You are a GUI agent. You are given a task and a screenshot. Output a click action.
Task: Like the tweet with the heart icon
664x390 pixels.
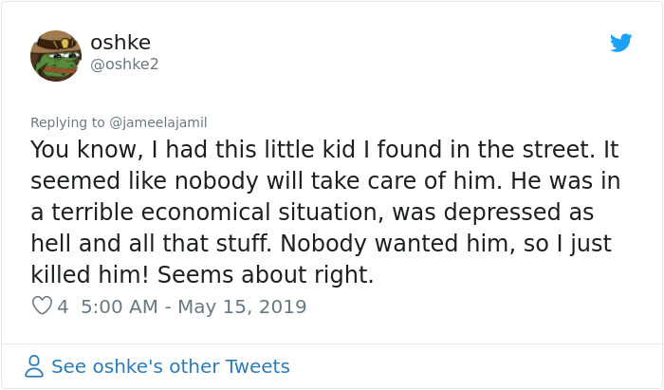[x=42, y=306]
